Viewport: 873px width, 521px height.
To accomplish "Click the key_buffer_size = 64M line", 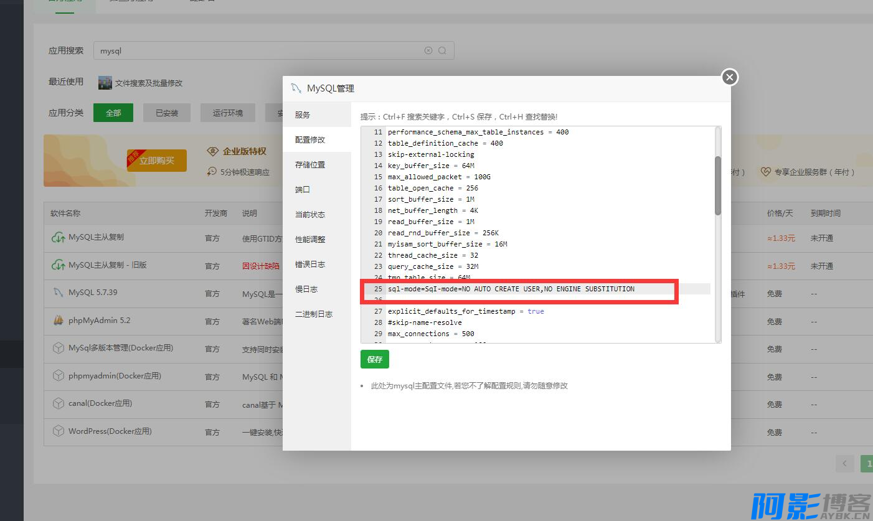I will [431, 166].
